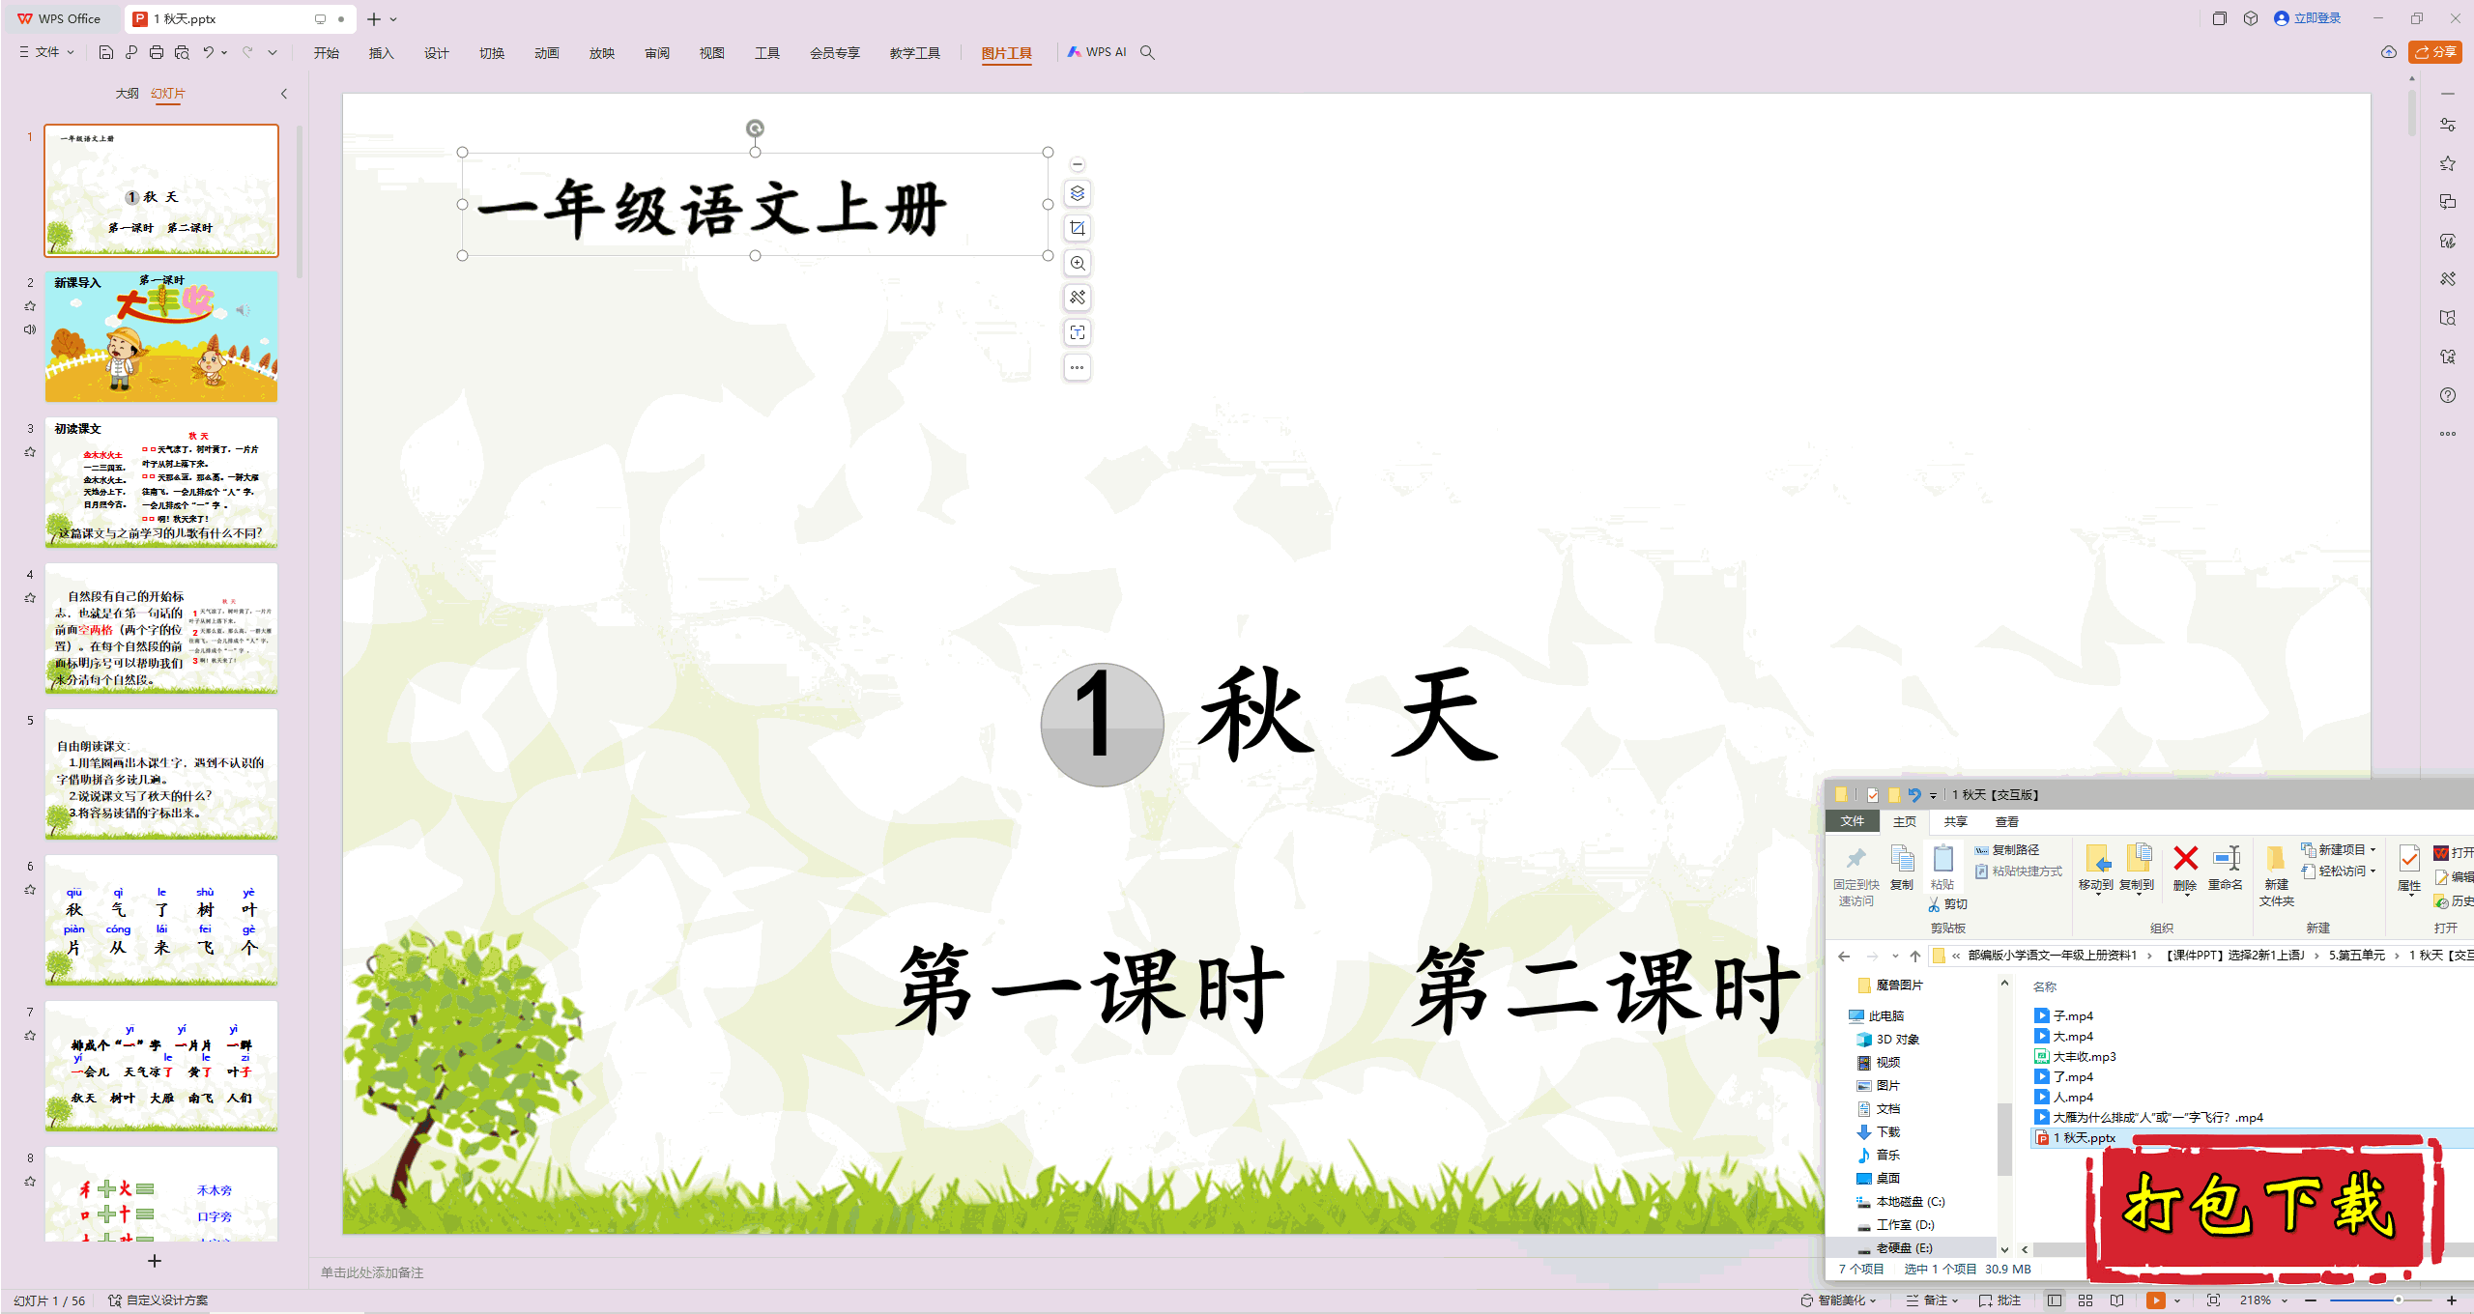Open the settings sliders icon in the right sidebar
Screen dimensions: 2474x1314
(2447, 125)
